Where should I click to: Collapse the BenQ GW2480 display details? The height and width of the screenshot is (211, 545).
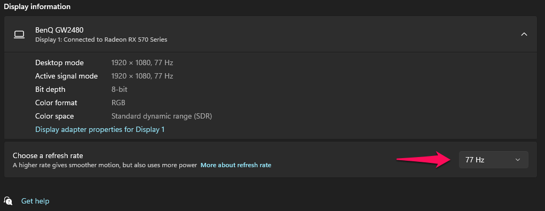coord(524,34)
